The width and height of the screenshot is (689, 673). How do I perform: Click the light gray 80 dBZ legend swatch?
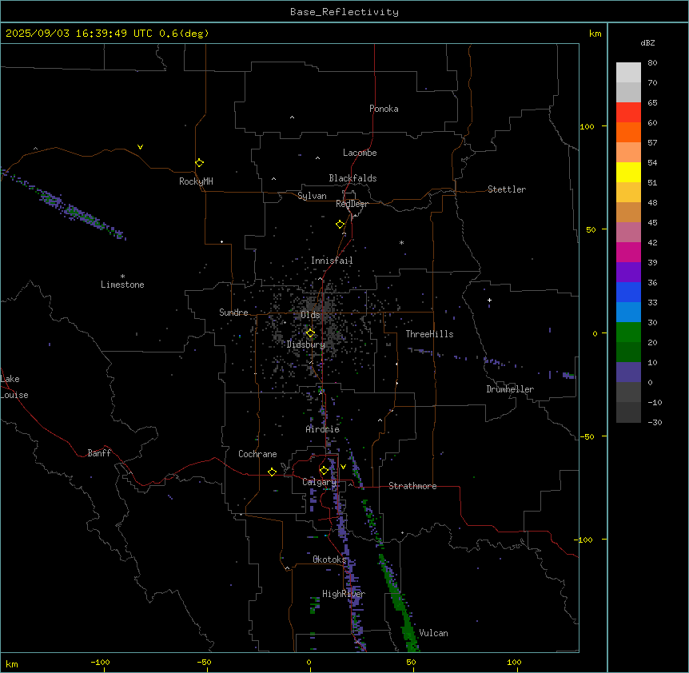tap(628, 73)
